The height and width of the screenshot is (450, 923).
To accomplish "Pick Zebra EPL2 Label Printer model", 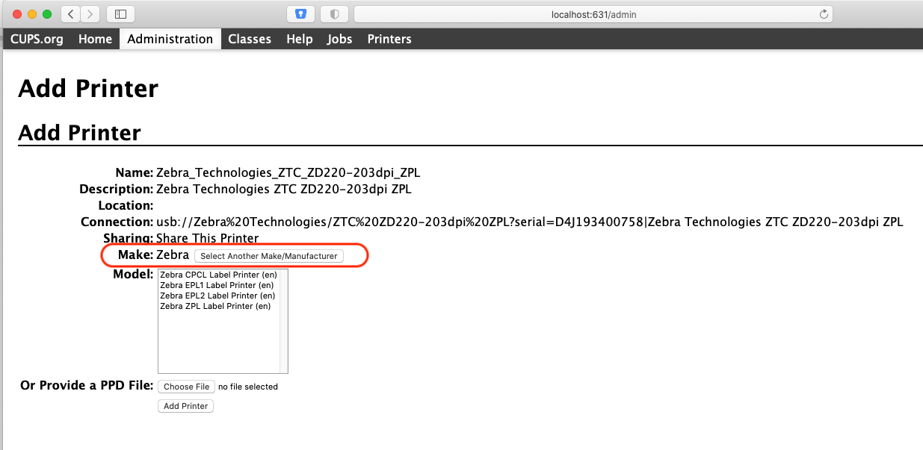I will (217, 296).
